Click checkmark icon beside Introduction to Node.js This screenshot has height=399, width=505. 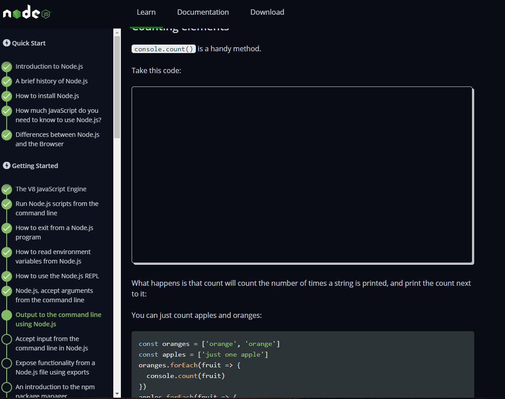click(7, 66)
